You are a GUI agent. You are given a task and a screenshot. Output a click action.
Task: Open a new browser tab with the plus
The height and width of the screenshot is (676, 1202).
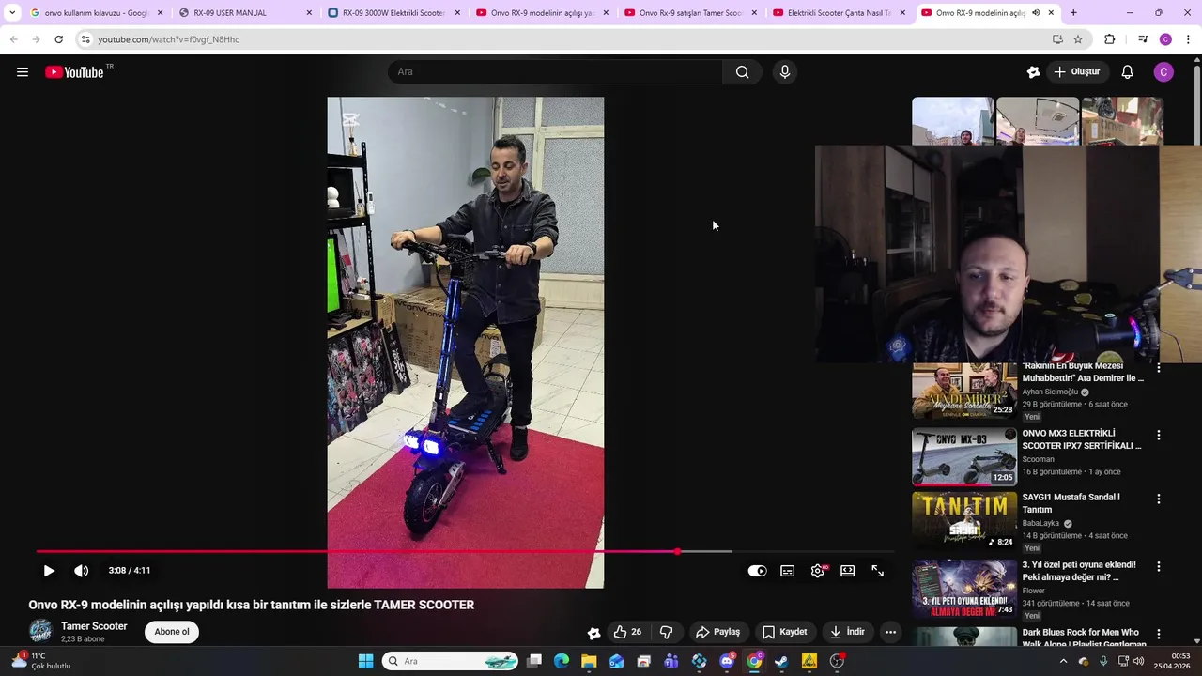(x=1073, y=13)
